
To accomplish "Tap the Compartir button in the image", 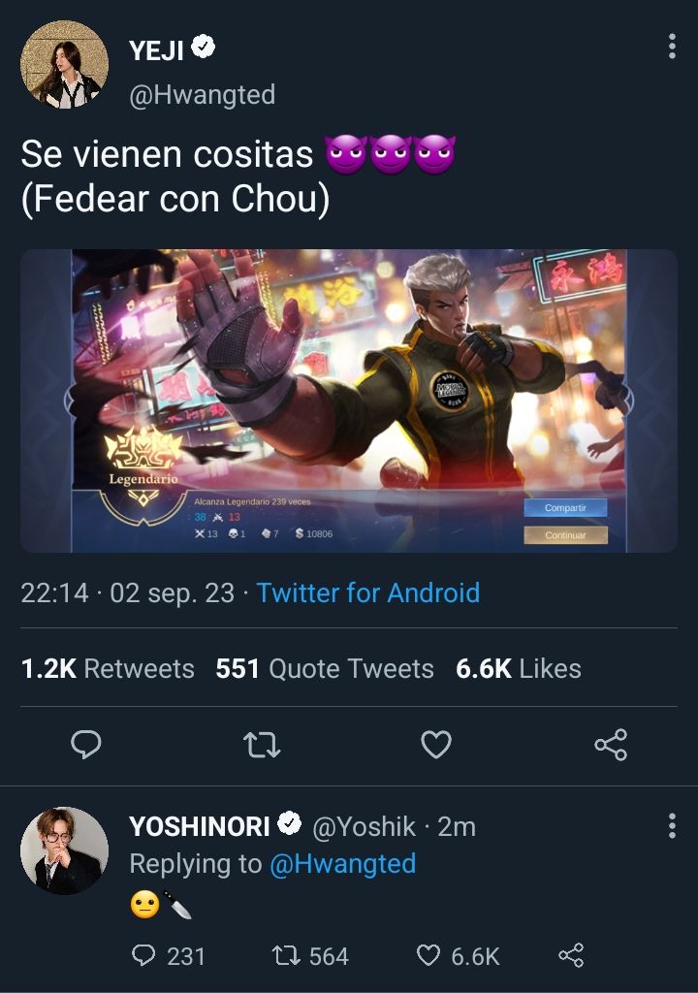I will [x=565, y=508].
